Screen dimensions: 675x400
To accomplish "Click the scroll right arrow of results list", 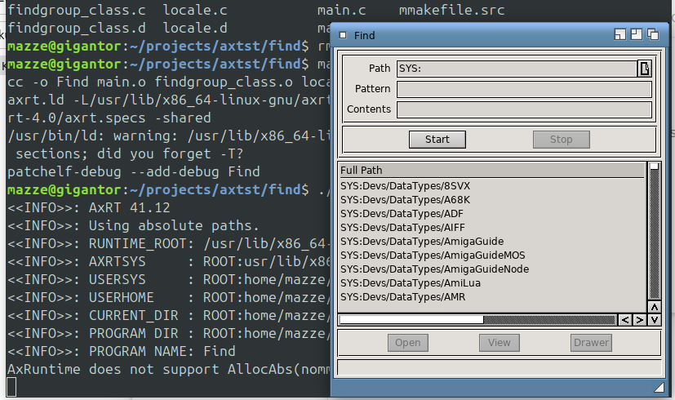I will pyautogui.click(x=639, y=320).
